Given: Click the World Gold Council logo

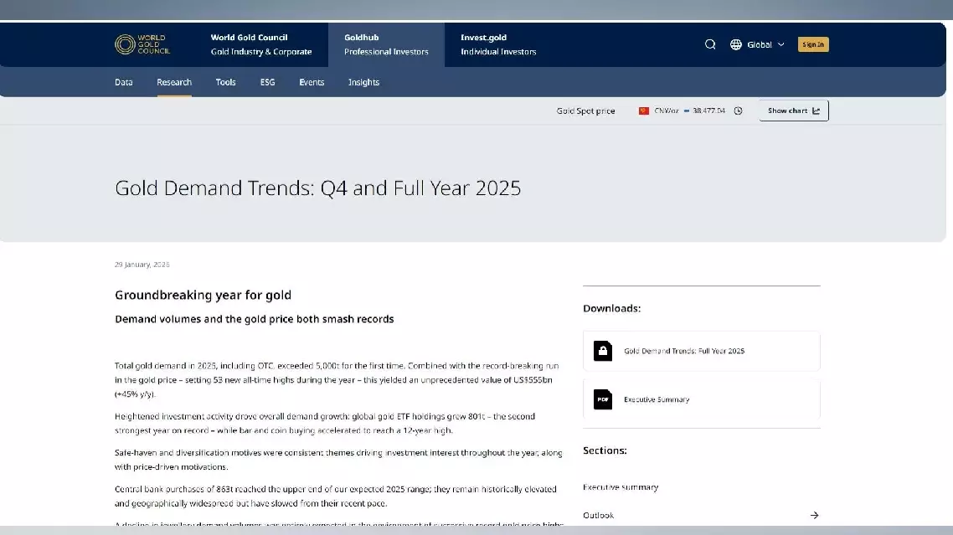Looking at the screenshot, I should [142, 44].
